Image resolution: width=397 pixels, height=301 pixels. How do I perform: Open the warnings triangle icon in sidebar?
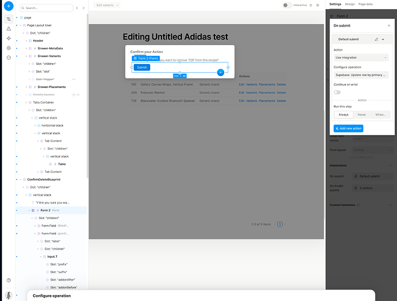[8, 28]
